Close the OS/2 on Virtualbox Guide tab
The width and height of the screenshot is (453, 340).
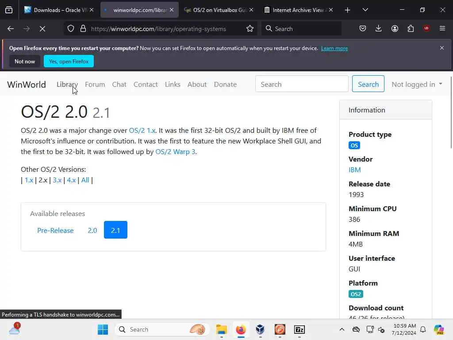pyautogui.click(x=251, y=10)
